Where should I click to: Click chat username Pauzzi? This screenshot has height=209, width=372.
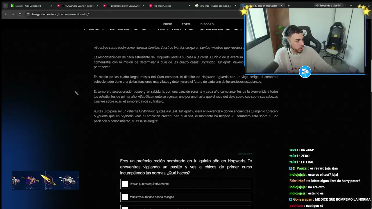pyautogui.click(x=302, y=168)
